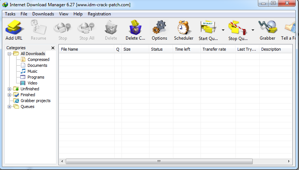Image resolution: width=299 pixels, height=170 pixels.
Task: Sort by the File Name column header
Action: (x=86, y=49)
